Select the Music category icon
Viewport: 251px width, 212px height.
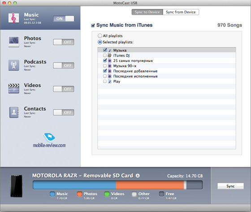(13, 18)
